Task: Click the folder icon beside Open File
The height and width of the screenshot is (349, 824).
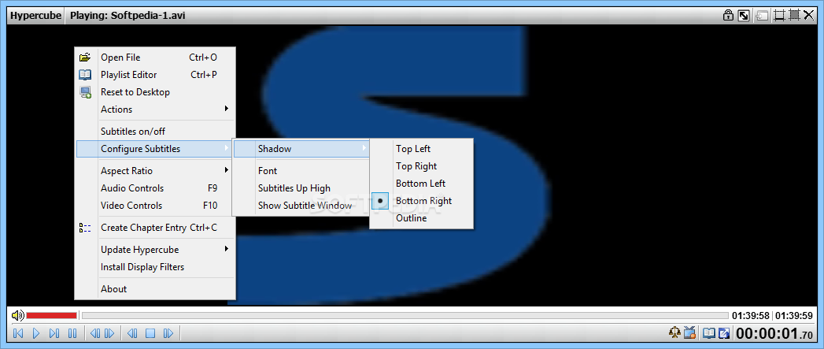Action: (85, 58)
